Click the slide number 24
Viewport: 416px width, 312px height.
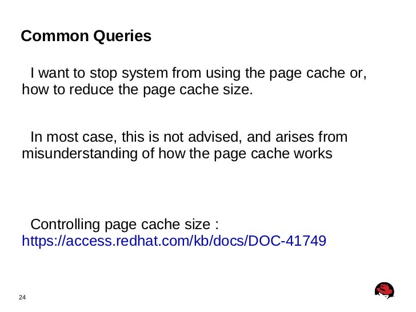(x=22, y=297)
